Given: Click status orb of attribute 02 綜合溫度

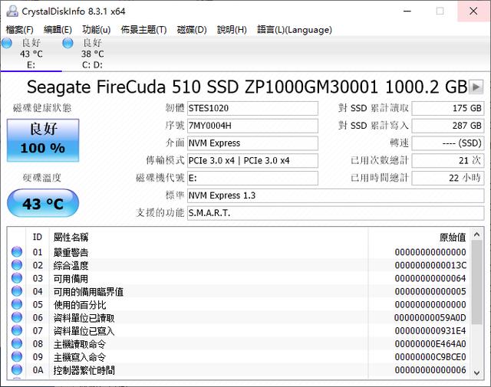Looking at the screenshot, I should coord(17,265).
